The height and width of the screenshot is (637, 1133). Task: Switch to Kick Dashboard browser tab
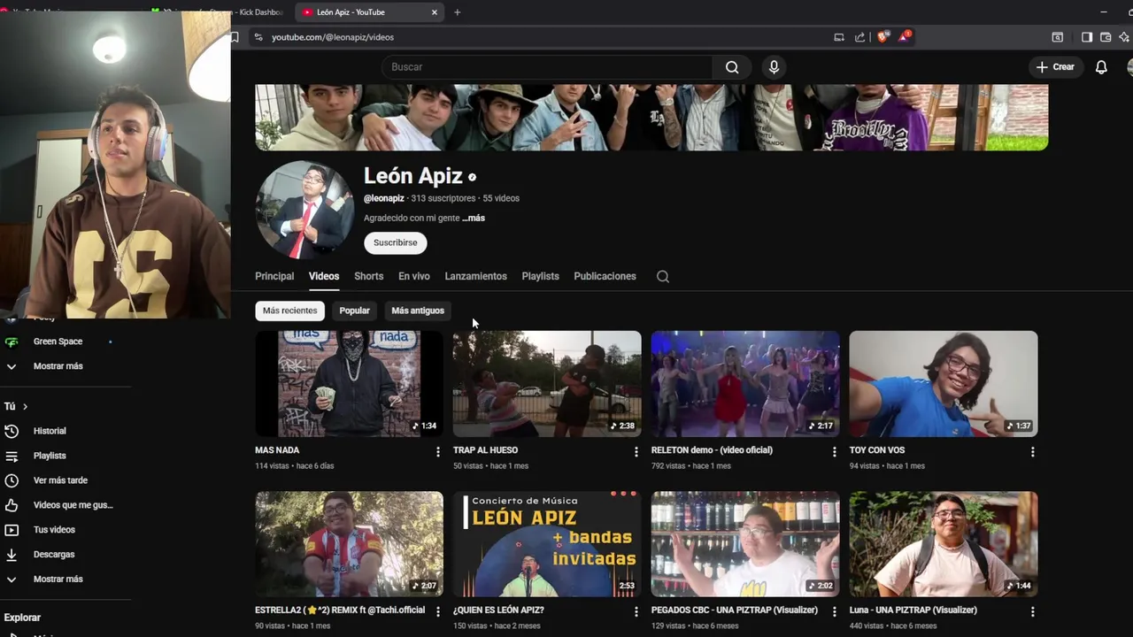coord(217,12)
